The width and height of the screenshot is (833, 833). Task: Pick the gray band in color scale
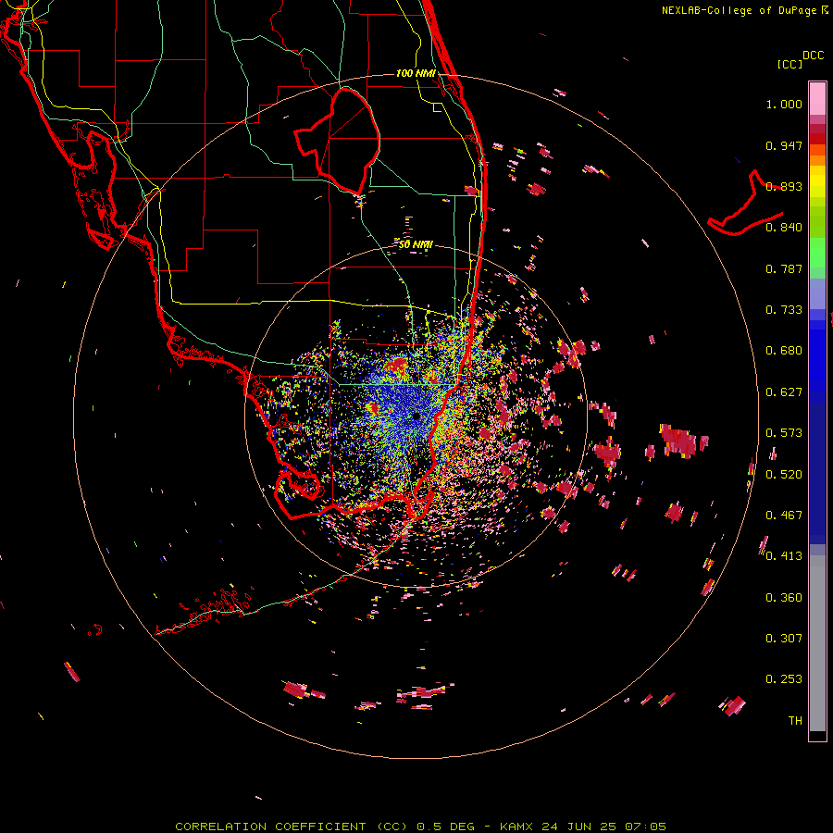coord(817,643)
